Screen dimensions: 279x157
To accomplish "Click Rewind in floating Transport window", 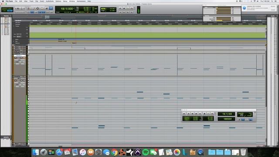I will [192, 113].
